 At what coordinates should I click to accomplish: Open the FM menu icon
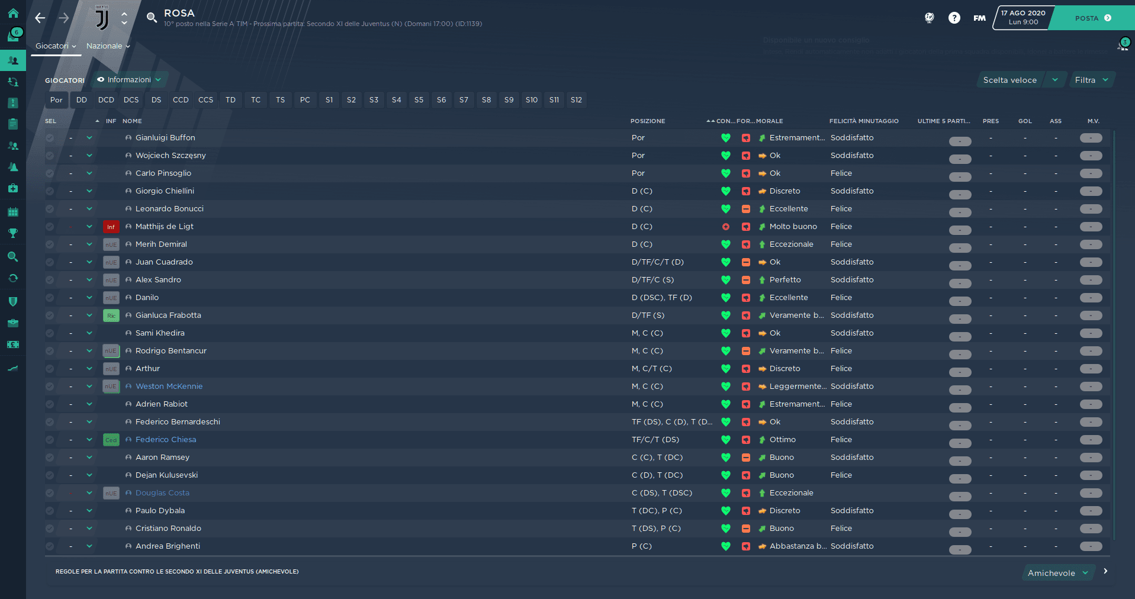(x=980, y=18)
